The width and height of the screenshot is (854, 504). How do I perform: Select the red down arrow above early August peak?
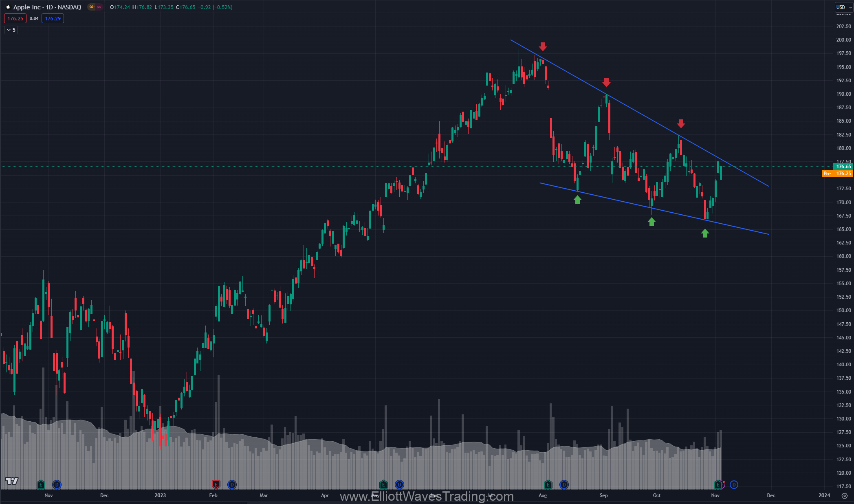(x=542, y=46)
